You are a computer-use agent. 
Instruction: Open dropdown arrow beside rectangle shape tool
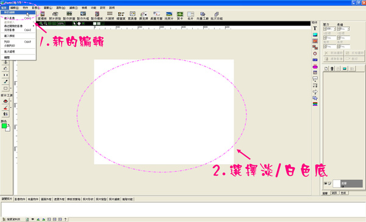point(11,88)
